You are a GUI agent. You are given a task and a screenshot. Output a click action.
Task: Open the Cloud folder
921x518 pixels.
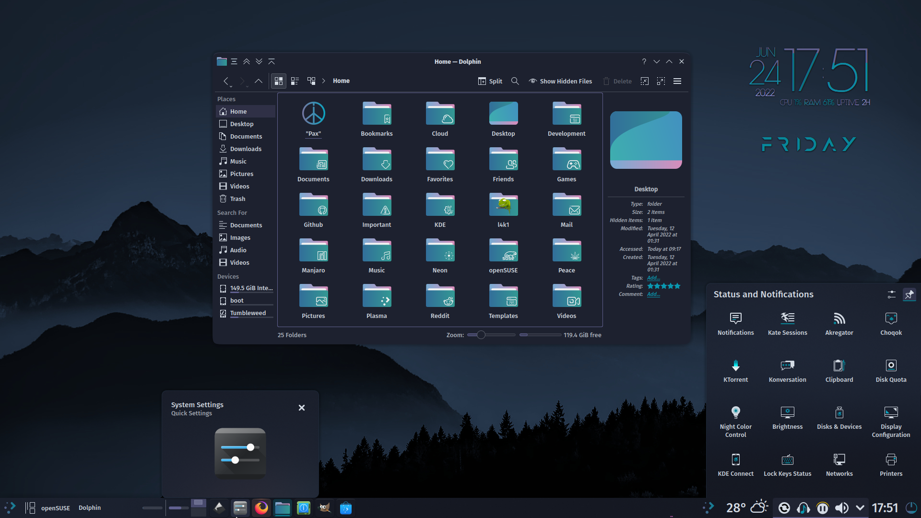pyautogui.click(x=440, y=119)
